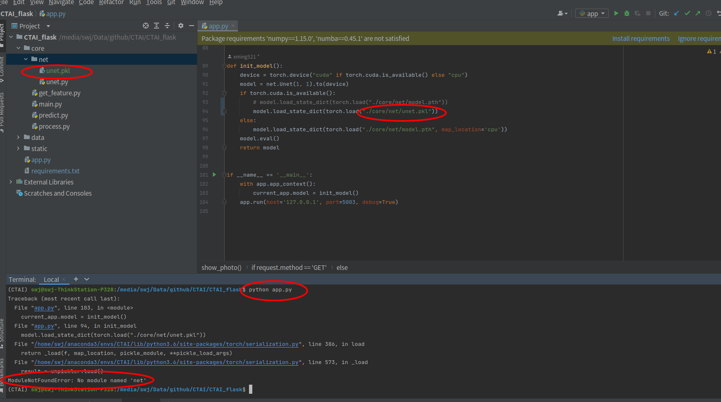The image size is (721, 402).
Task: Expand the Terminal tab chevron dropdown
Action: [x=87, y=279]
